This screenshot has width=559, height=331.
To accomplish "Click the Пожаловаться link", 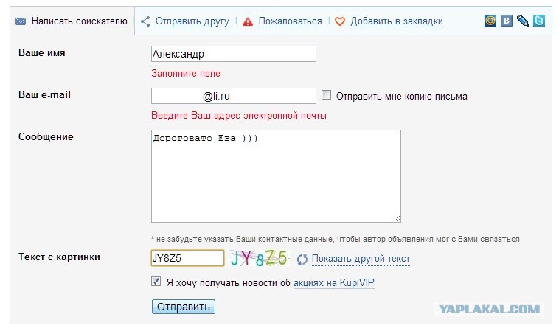I will pyautogui.click(x=292, y=21).
